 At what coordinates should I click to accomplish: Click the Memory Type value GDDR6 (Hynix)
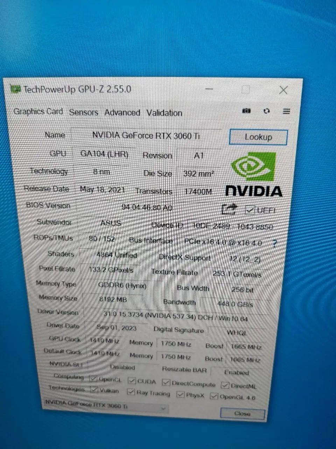point(122,285)
